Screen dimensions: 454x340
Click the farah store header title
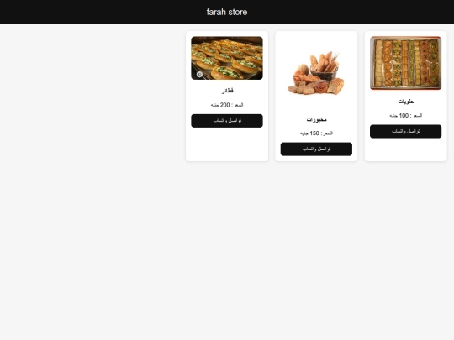[227, 12]
